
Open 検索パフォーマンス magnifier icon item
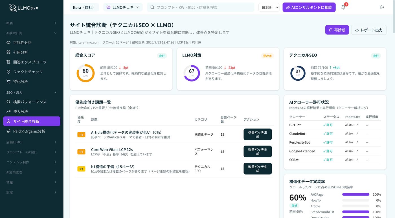point(32,102)
